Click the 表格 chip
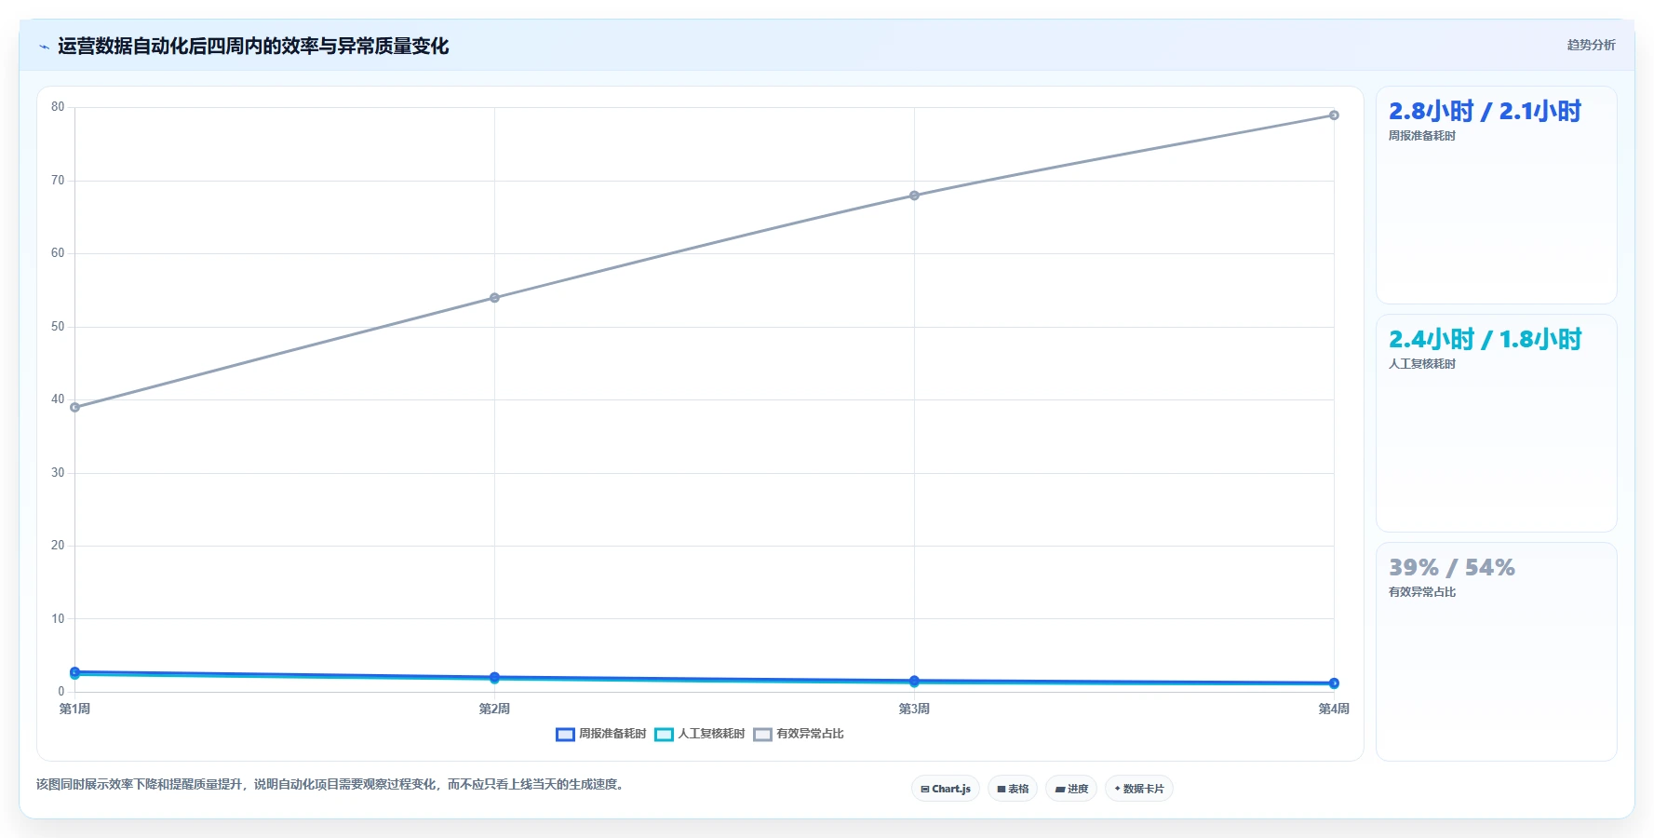The image size is (1654, 838). pos(1013,789)
